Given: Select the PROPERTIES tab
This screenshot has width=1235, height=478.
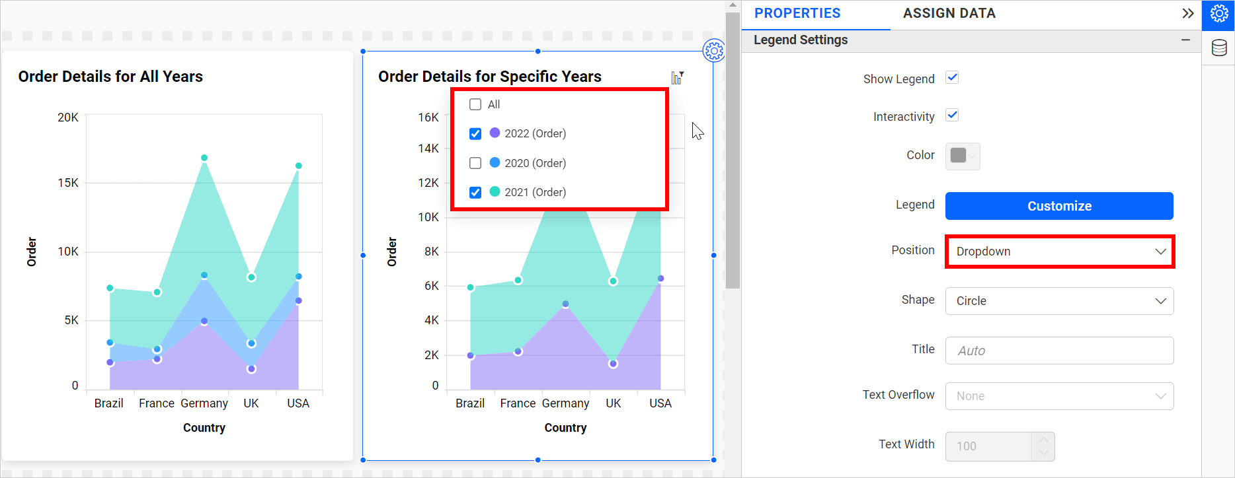Looking at the screenshot, I should (797, 13).
